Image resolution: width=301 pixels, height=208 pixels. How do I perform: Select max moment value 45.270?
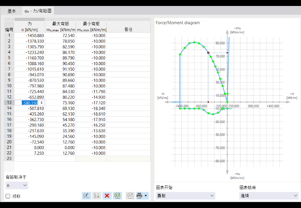pos(61,125)
